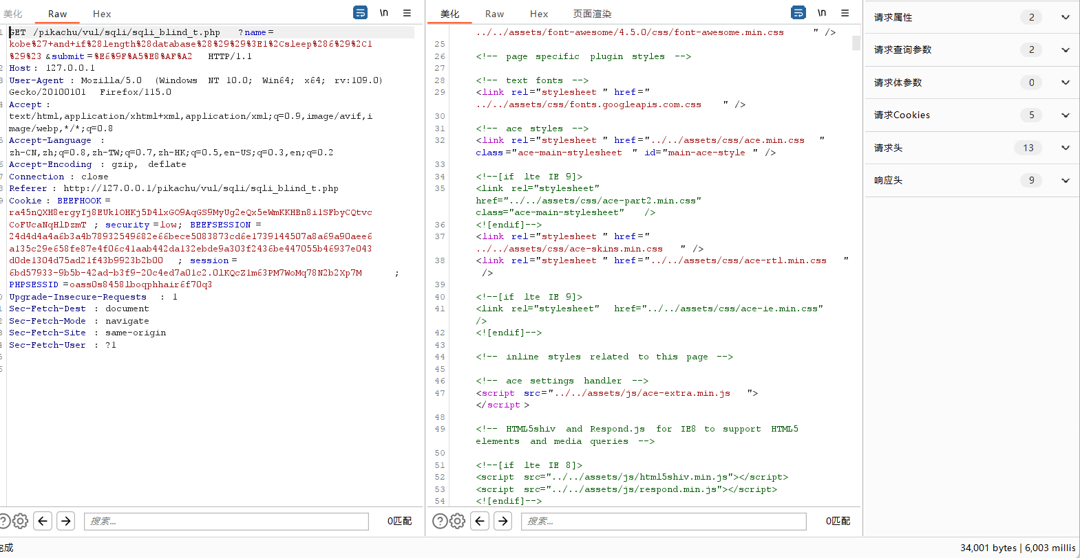Select response Hex tab

coord(539,14)
